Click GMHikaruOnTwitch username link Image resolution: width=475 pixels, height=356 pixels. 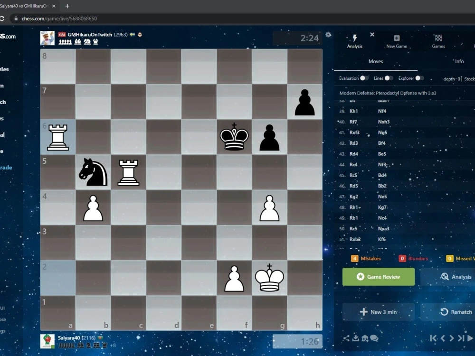click(x=90, y=35)
